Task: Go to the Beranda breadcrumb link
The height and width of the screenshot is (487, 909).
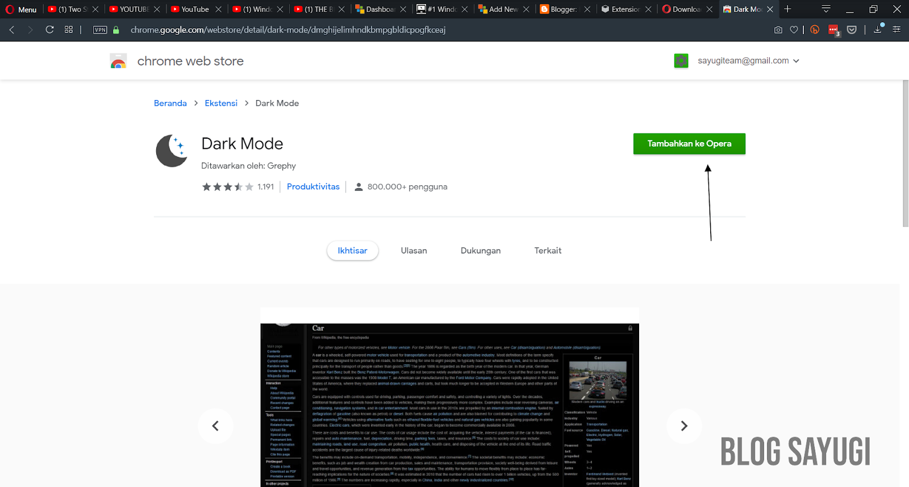Action: [x=170, y=103]
